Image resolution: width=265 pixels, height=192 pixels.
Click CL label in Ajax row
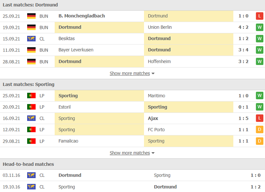(42, 119)
